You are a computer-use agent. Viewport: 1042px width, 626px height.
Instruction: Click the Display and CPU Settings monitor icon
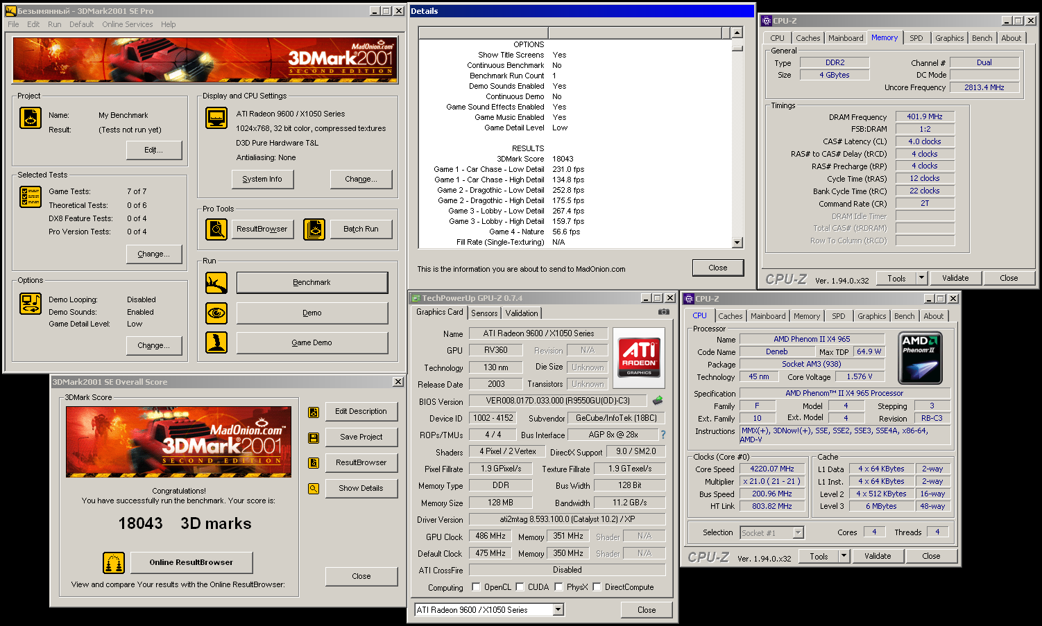pos(216,118)
